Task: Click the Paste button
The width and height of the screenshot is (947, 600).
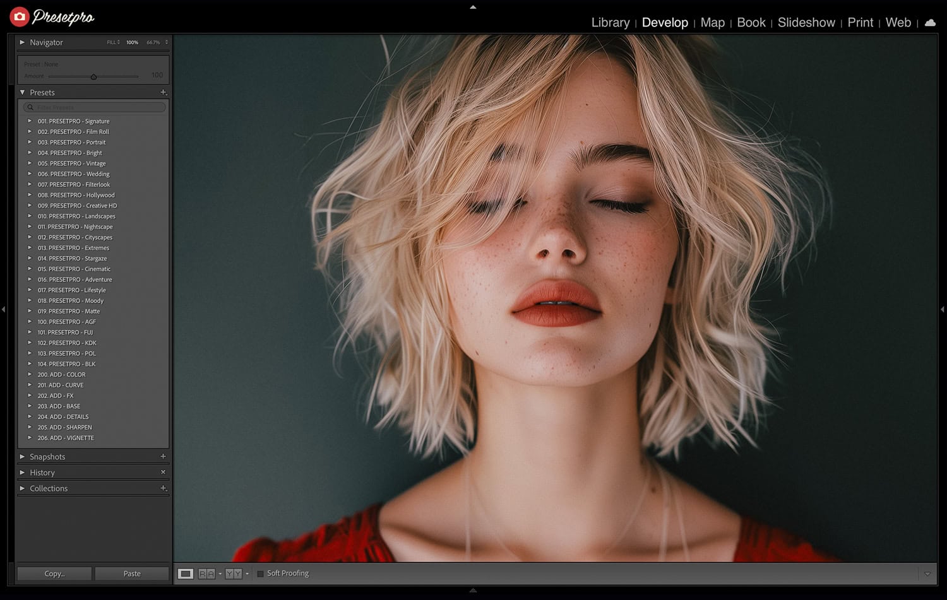Action: pos(132,574)
